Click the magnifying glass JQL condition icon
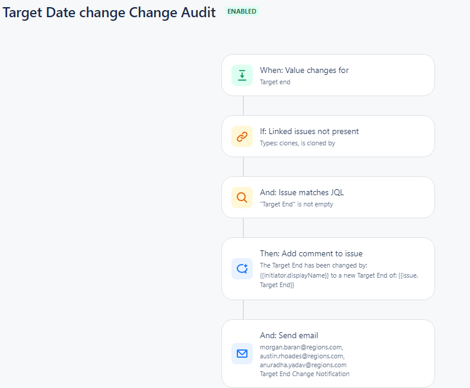 point(242,198)
